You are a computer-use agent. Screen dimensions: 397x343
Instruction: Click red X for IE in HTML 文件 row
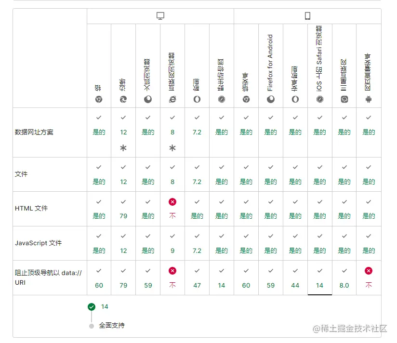pos(172,202)
